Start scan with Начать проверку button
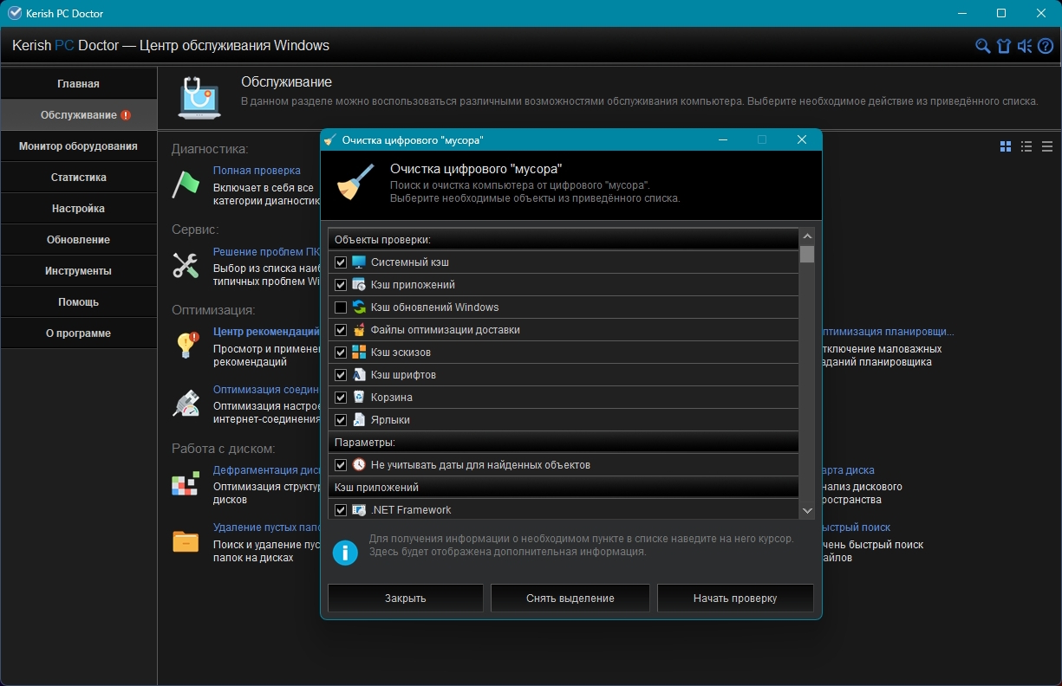Screen dimensions: 1062x686 (735, 599)
